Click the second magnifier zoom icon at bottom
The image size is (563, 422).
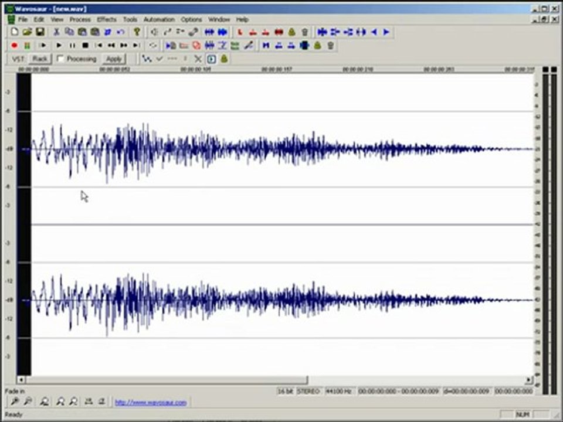tap(28, 402)
